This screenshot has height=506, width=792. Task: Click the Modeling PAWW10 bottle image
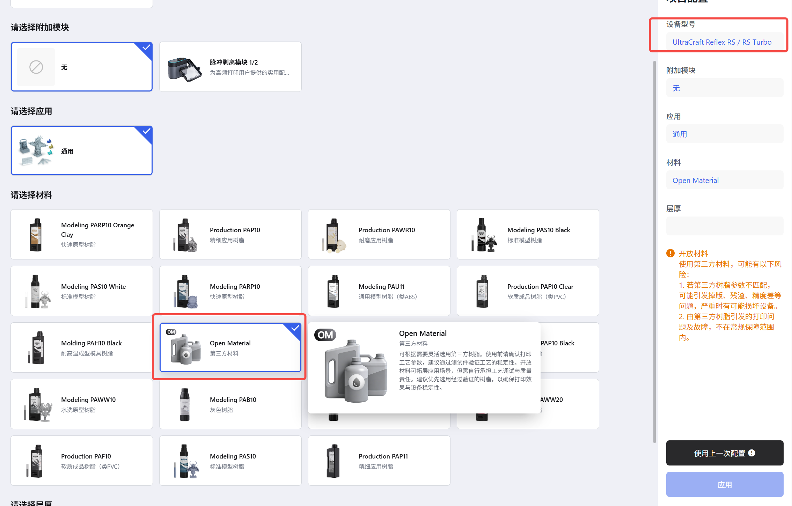click(x=38, y=404)
